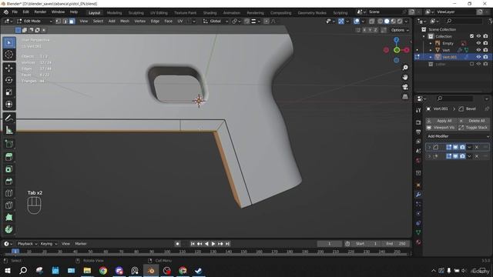Viewport: 493px width, 277px height.
Task: Click the green Y axis gizmo
Action: 397,50
